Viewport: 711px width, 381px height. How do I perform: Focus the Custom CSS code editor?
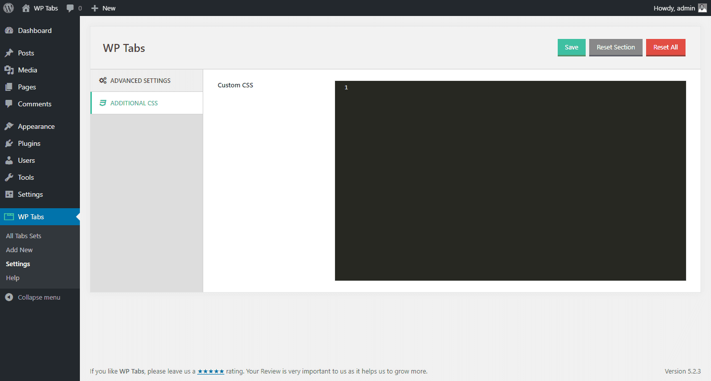510,181
